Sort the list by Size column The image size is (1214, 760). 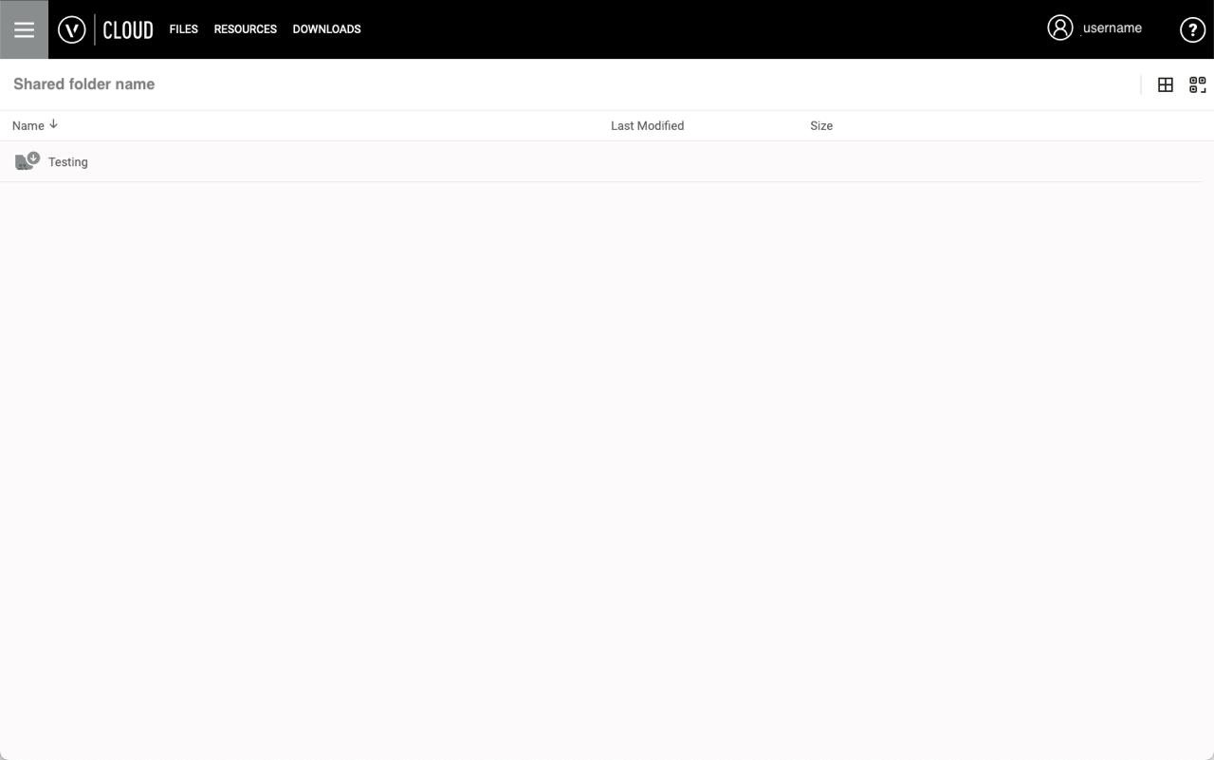[x=820, y=125]
